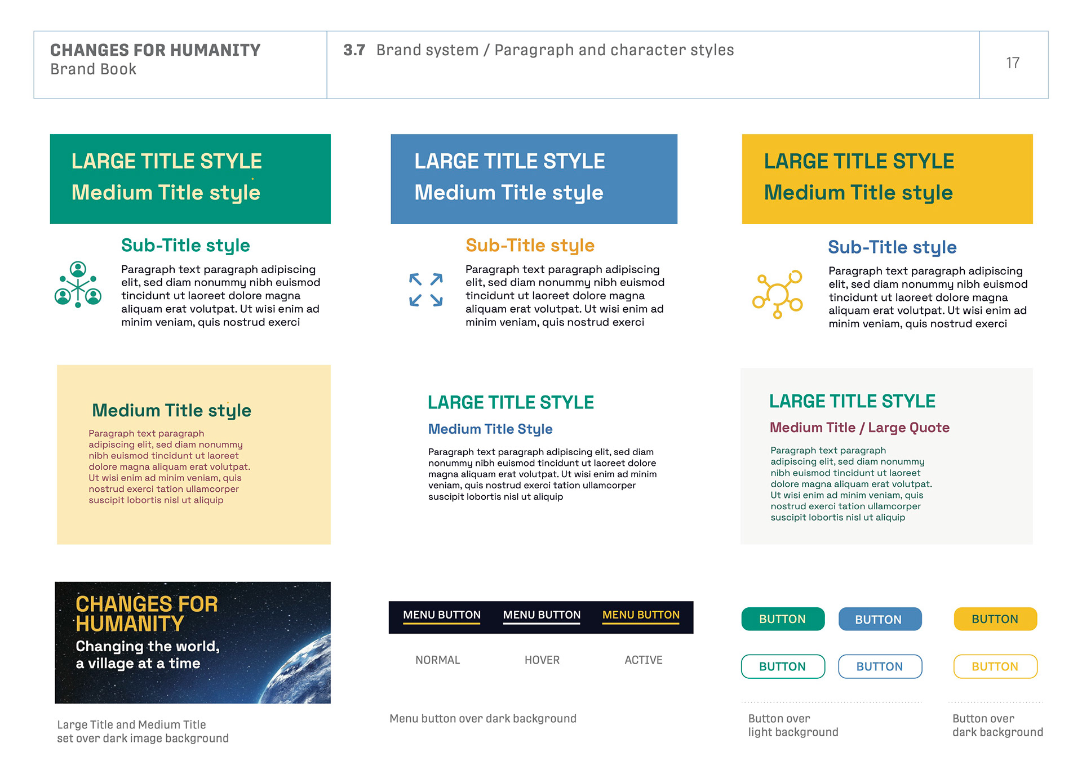
Task: Click green paragraph text on grey card
Action: 851,484
